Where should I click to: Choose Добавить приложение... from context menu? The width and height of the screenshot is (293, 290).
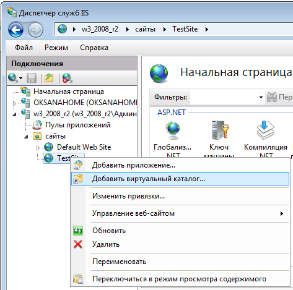coord(180,165)
